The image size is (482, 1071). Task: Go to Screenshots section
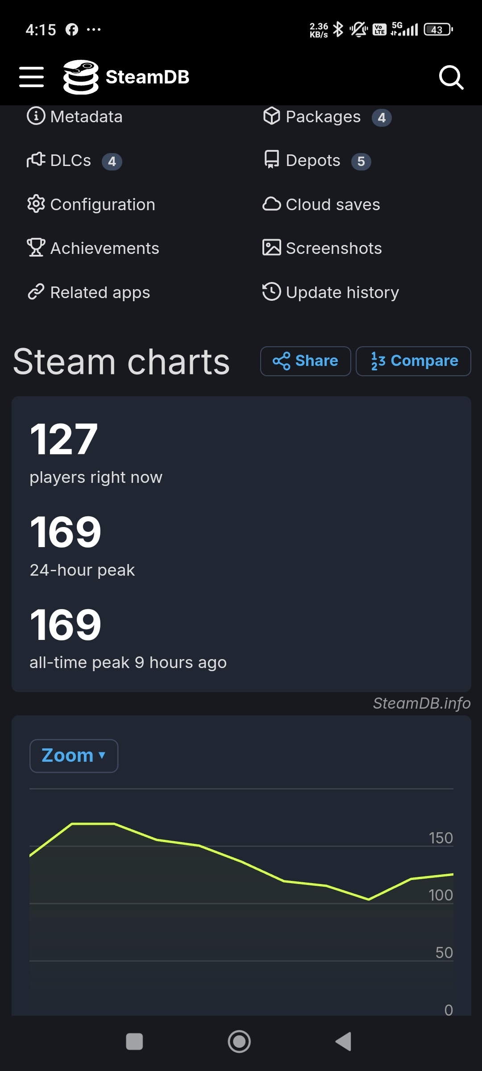322,248
